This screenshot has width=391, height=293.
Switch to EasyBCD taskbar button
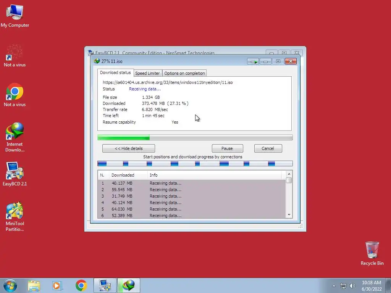coord(105,285)
